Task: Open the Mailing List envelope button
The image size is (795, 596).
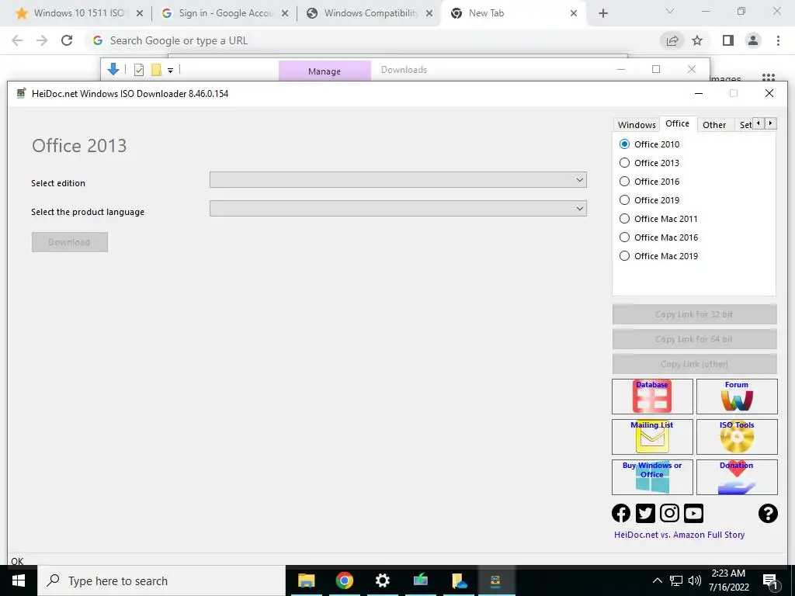Action: tap(652, 436)
